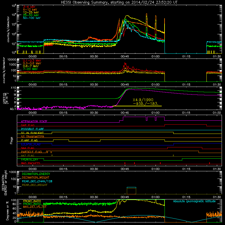Click the 0.1-0.3 MeV legend label
The width and height of the screenshot is (225, 225).
[32, 60]
